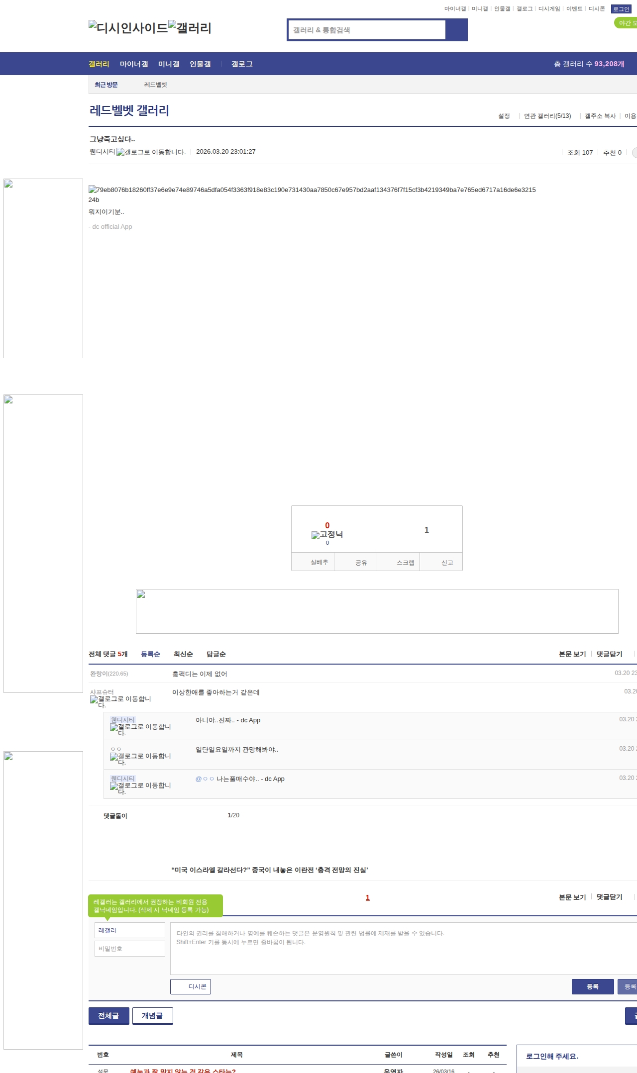Click the 실베추 button
Image resolution: width=637 pixels, height=1073 pixels.
click(x=313, y=562)
